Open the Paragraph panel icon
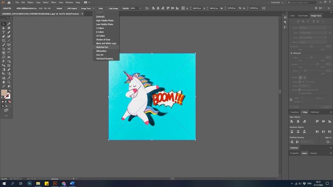Image resolution: width=333 pixels, height=187 pixels. point(285,22)
